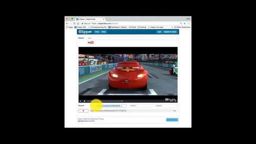The height and width of the screenshot is (144, 256).
Task: Open the Clipper SSL bookmark
Action: click(80, 27)
